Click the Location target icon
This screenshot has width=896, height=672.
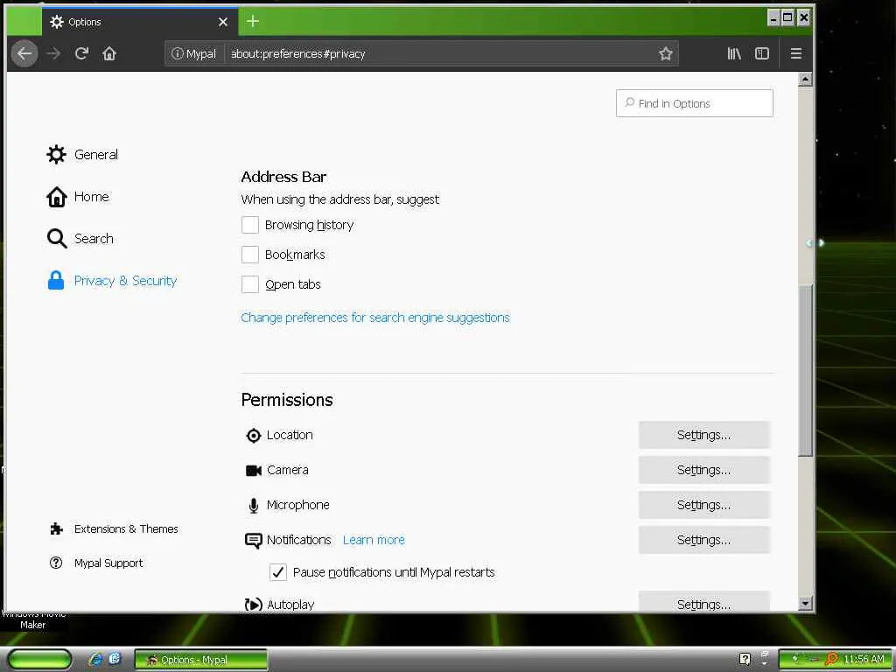(x=253, y=436)
